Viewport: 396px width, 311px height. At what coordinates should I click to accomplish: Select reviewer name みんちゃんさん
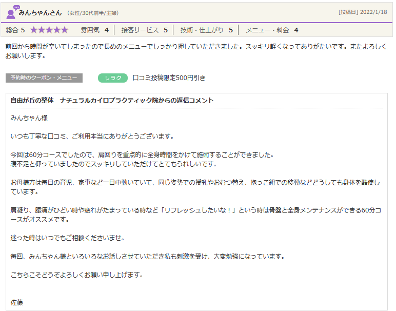(x=41, y=12)
